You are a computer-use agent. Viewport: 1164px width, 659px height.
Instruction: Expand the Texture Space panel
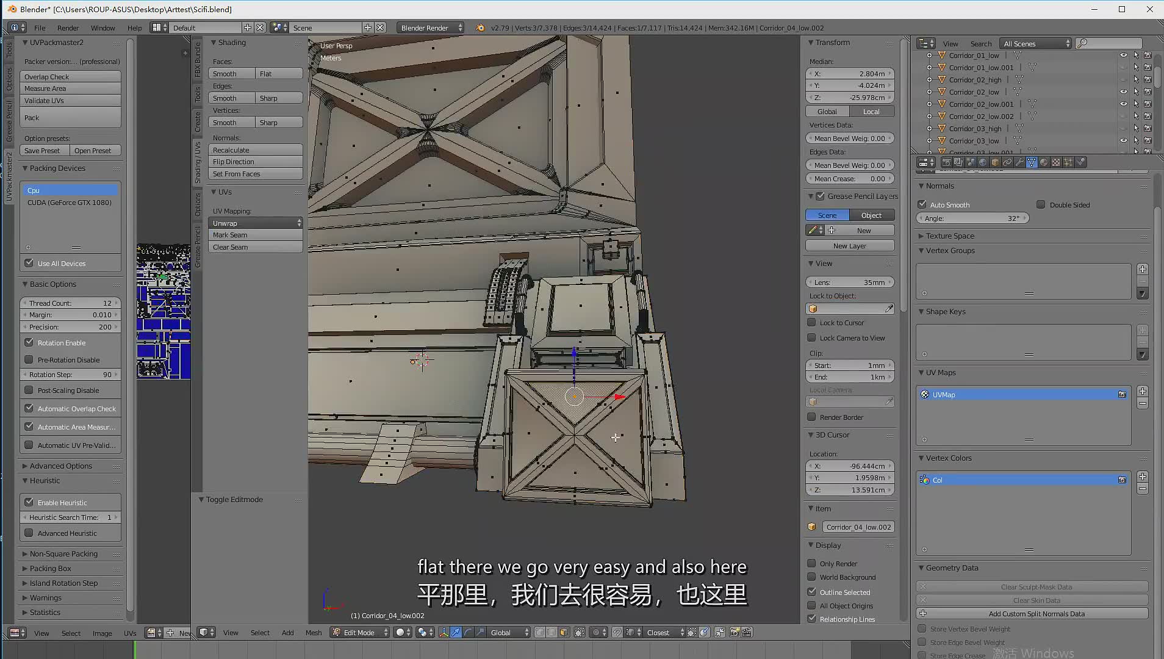pyautogui.click(x=950, y=236)
